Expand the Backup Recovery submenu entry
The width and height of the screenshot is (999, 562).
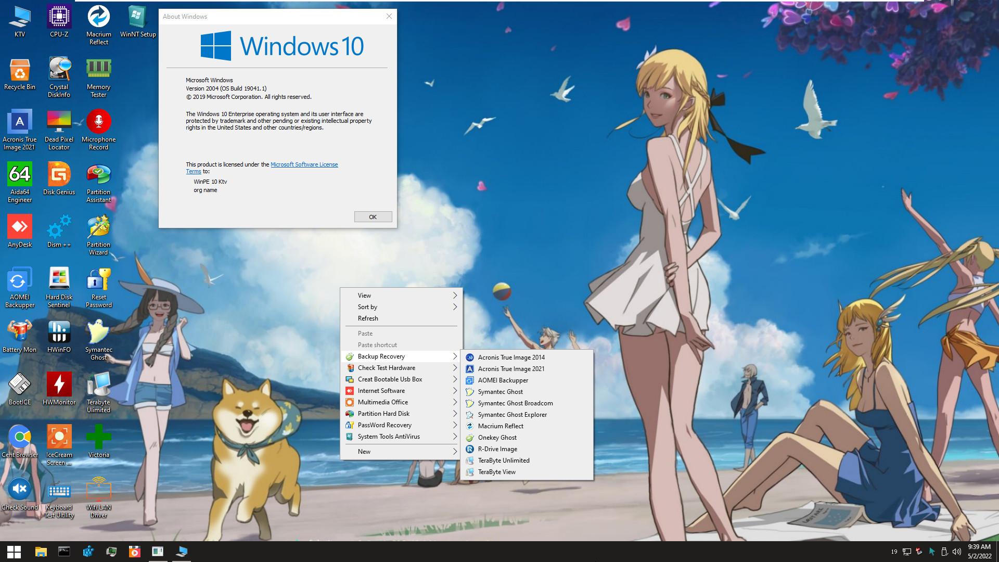pos(401,356)
